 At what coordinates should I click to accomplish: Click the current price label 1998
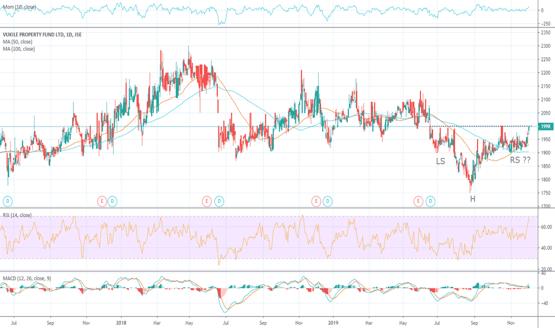click(x=546, y=126)
